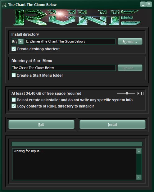
Task: Close the installer window
Action: 149,5
